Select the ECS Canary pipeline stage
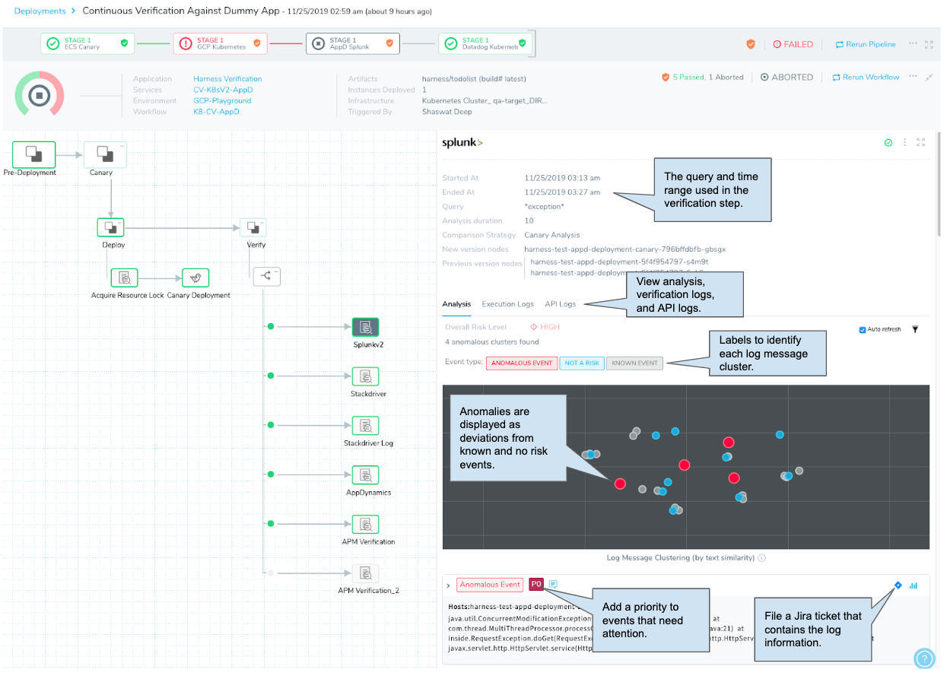The image size is (947, 679). coord(87,43)
